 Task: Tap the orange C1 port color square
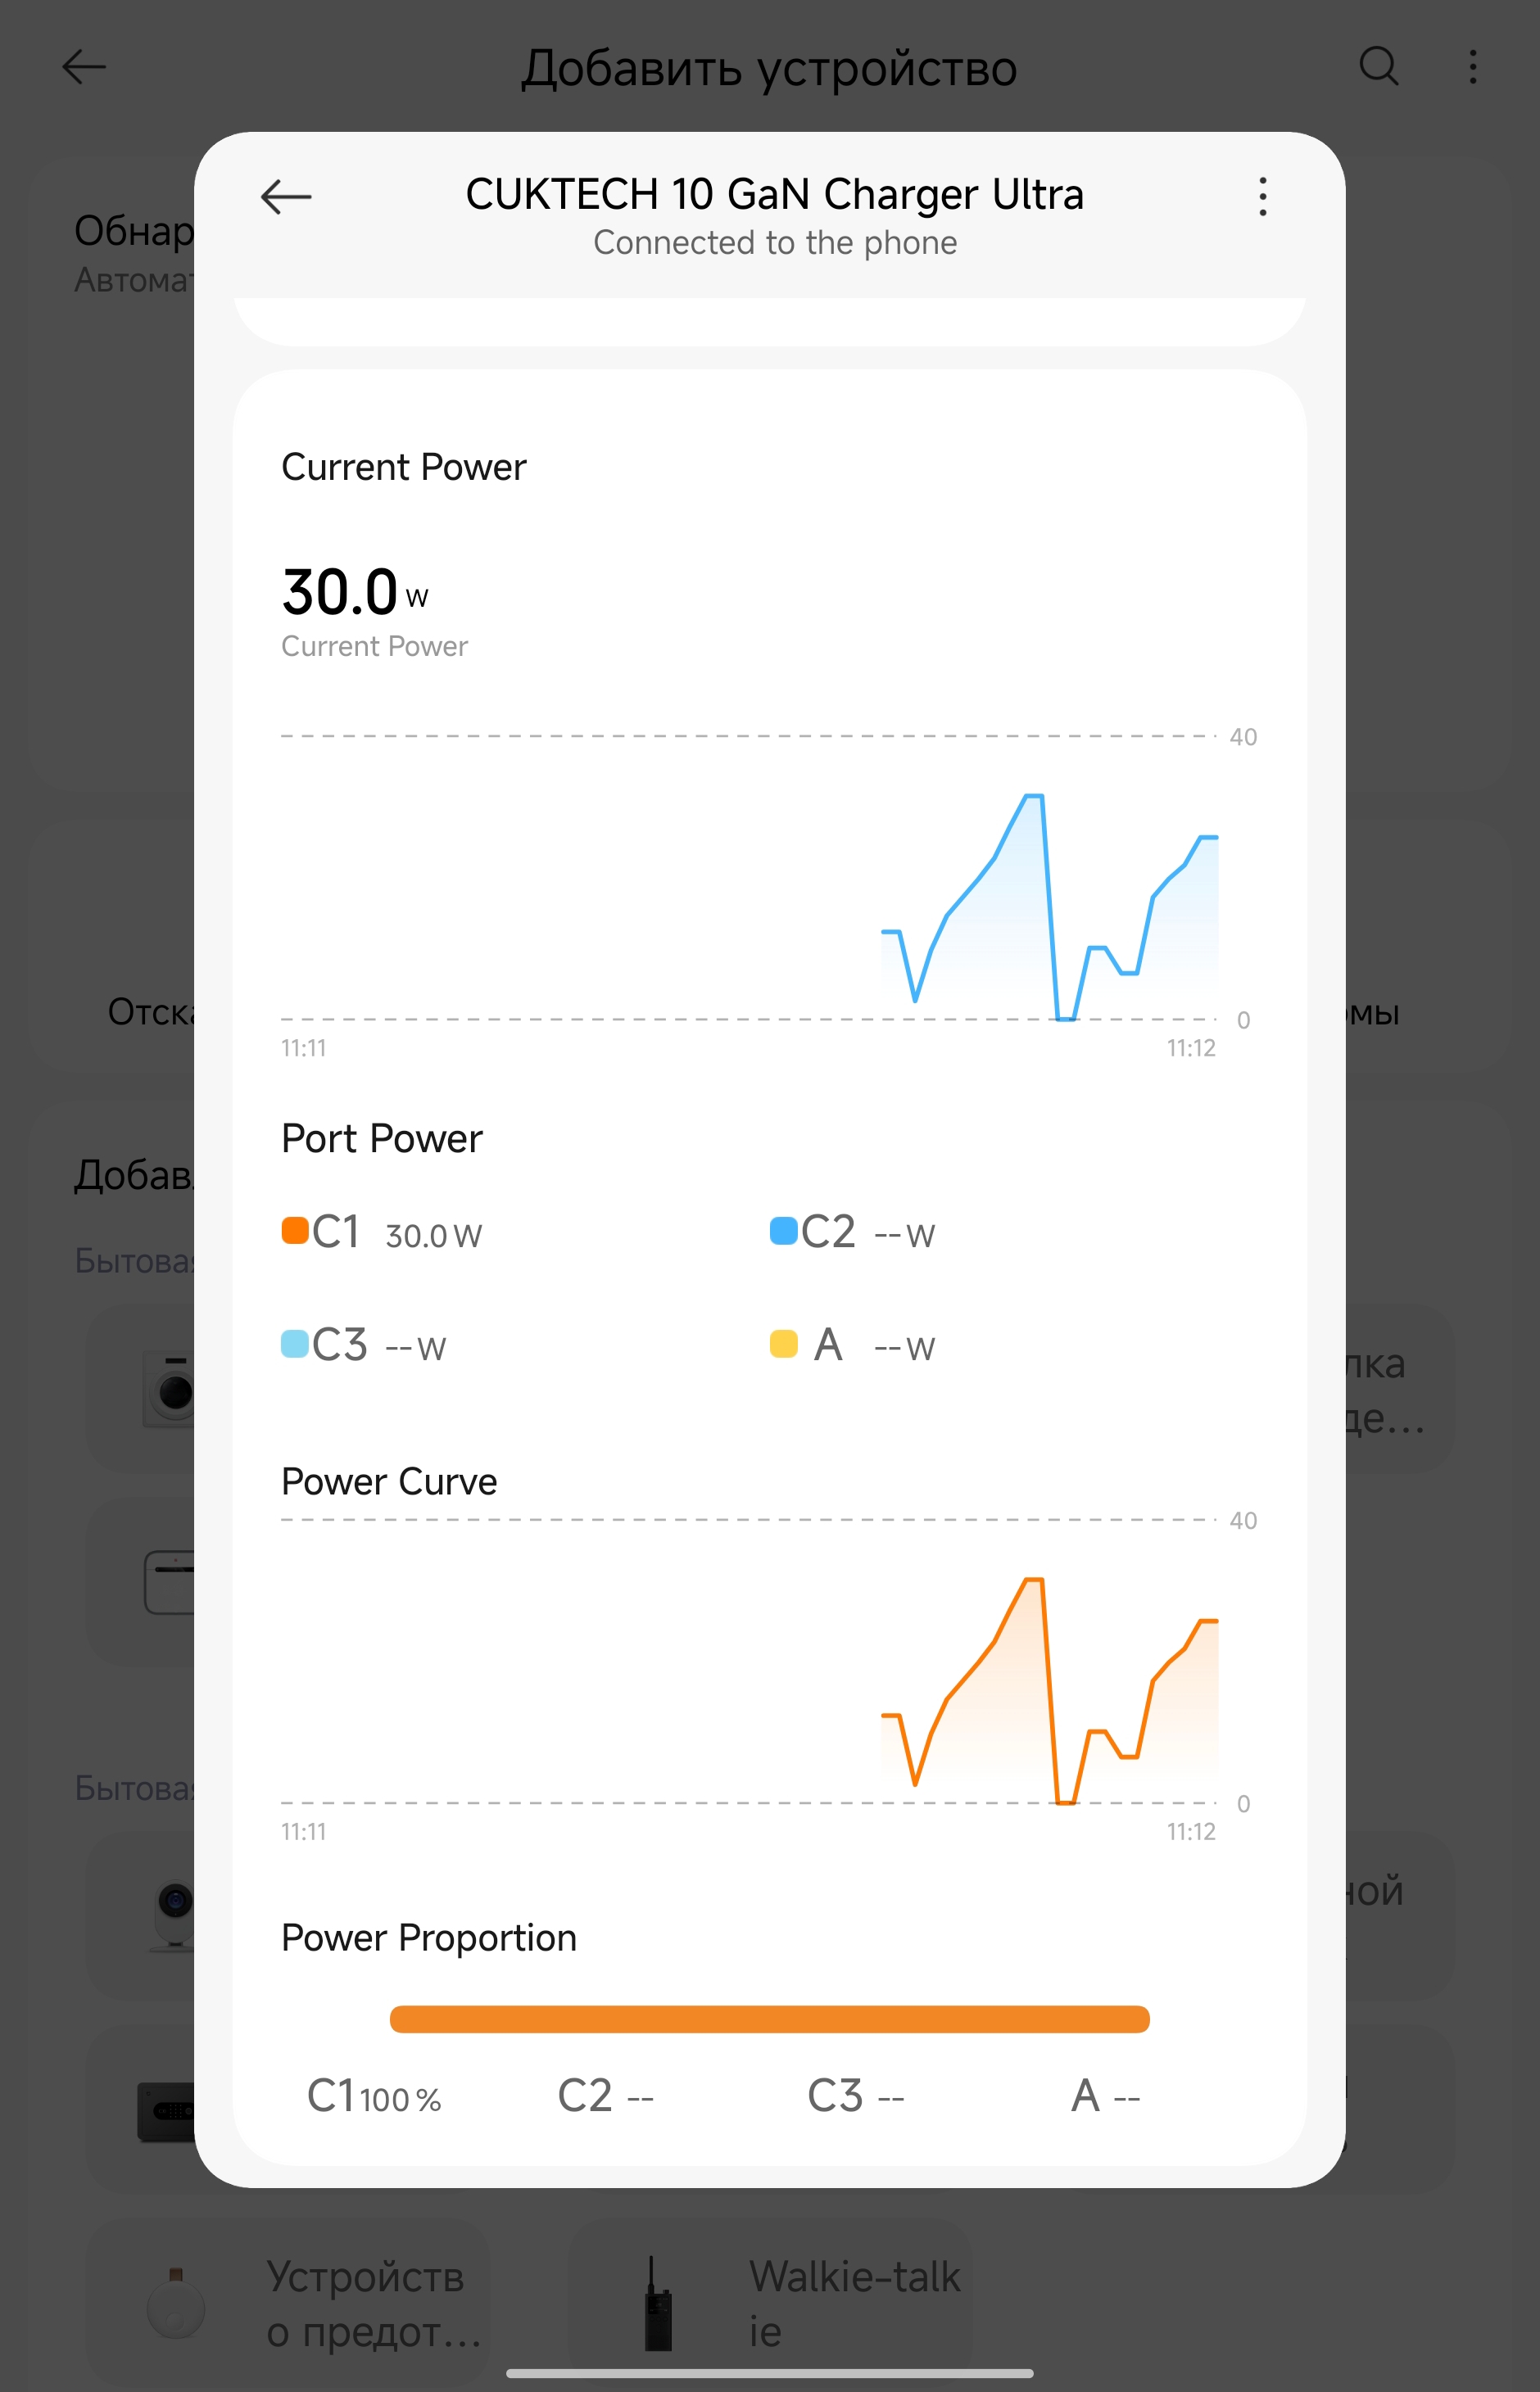click(295, 1231)
